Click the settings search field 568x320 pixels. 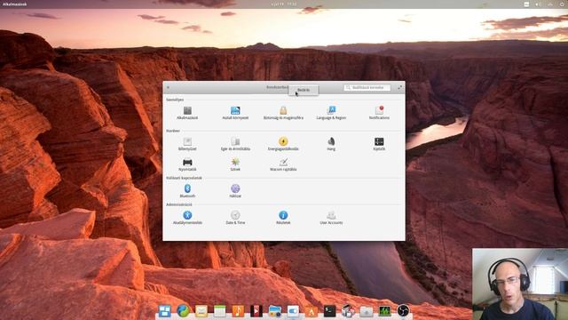pyautogui.click(x=367, y=87)
